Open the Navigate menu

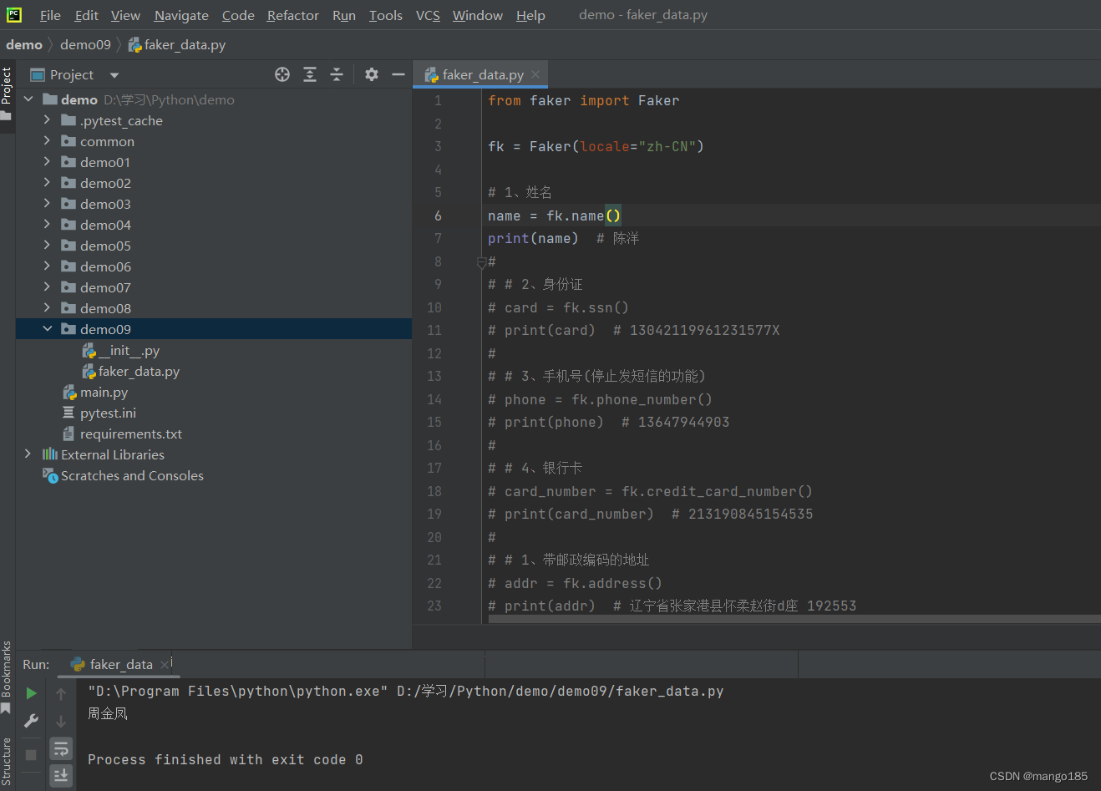(x=181, y=15)
